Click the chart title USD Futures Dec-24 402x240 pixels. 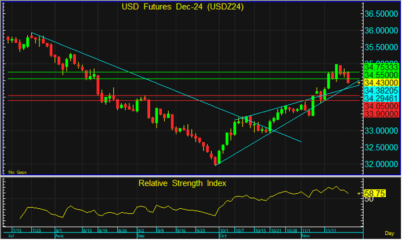coord(182,7)
